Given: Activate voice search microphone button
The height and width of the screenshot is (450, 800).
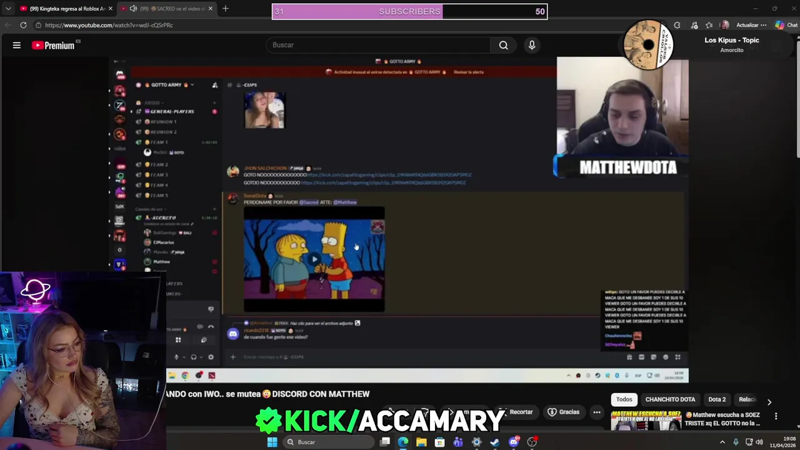Looking at the screenshot, I should coord(532,45).
